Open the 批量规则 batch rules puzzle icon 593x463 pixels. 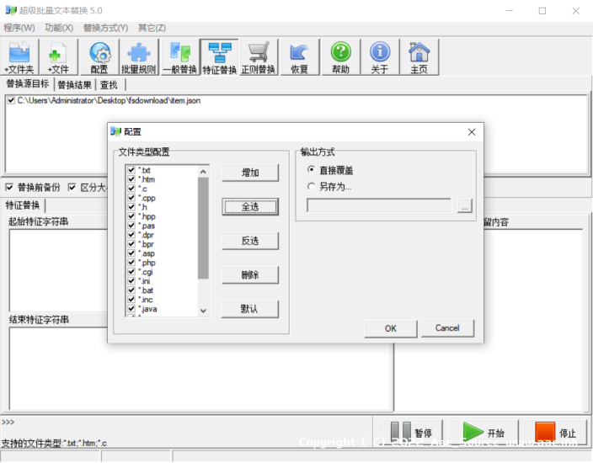click(139, 57)
